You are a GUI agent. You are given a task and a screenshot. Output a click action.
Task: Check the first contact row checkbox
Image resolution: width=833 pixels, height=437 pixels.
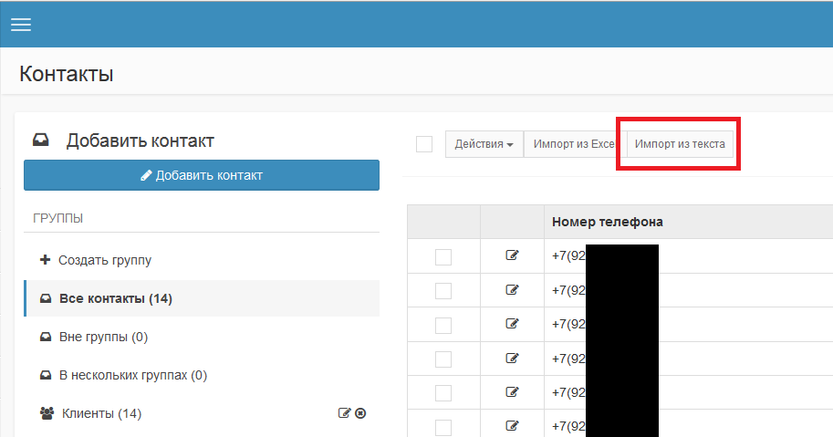[443, 257]
